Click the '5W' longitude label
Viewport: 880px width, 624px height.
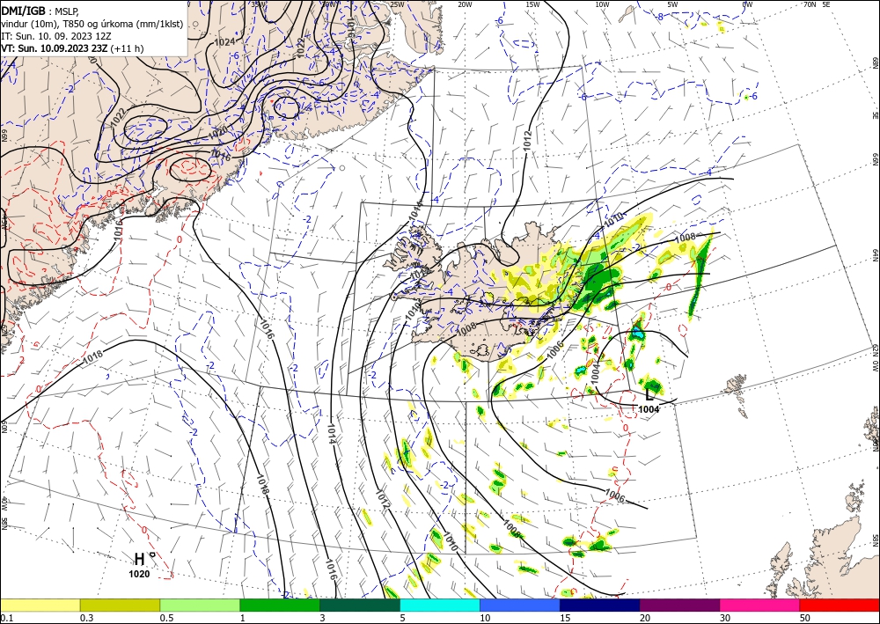[672, 4]
